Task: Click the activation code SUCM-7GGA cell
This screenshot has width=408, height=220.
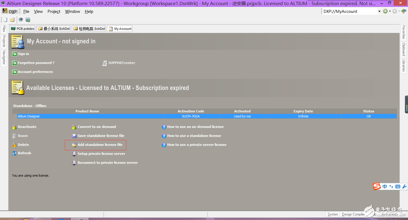Action: coord(191,116)
